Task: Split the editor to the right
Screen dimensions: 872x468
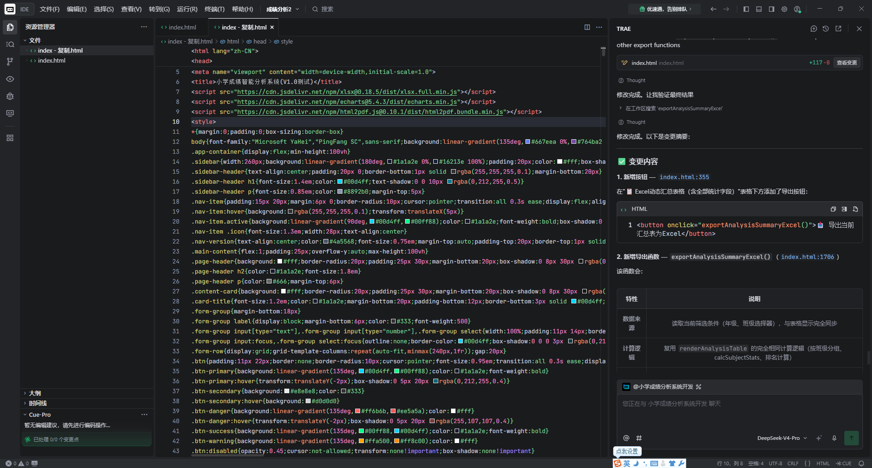Action: [587, 27]
